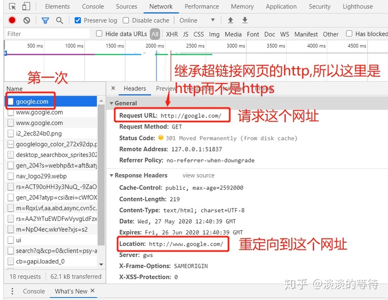
Task: Click the Location header value URL
Action: 186,244
